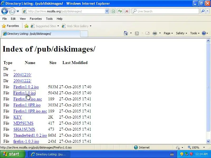Click the New Tab blank button

pos(84,34)
